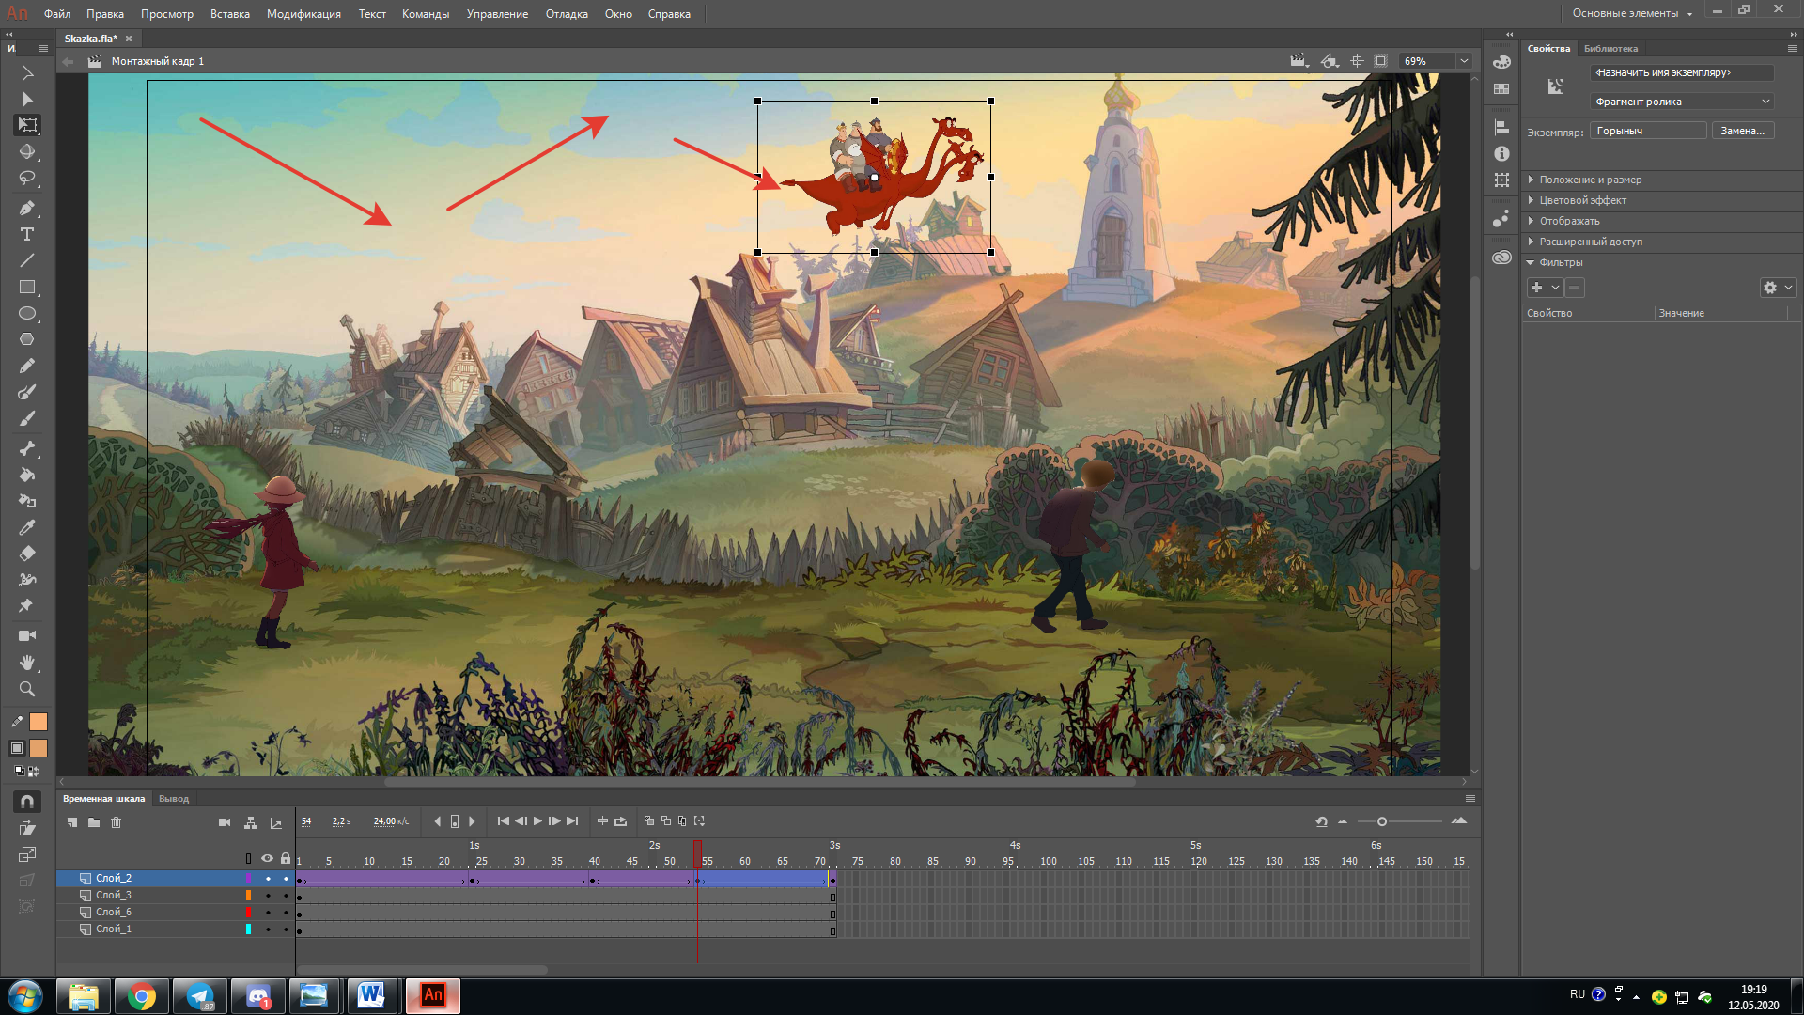Select the Camera tool
This screenshot has width=1804, height=1015.
point(27,636)
